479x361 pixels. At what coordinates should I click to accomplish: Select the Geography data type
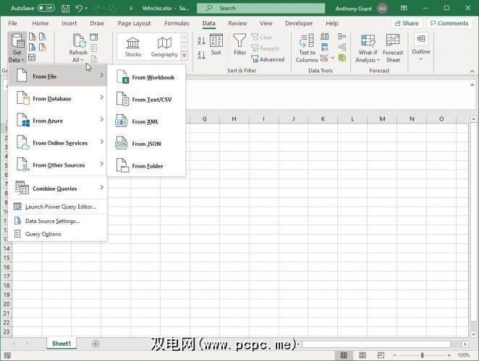point(164,46)
